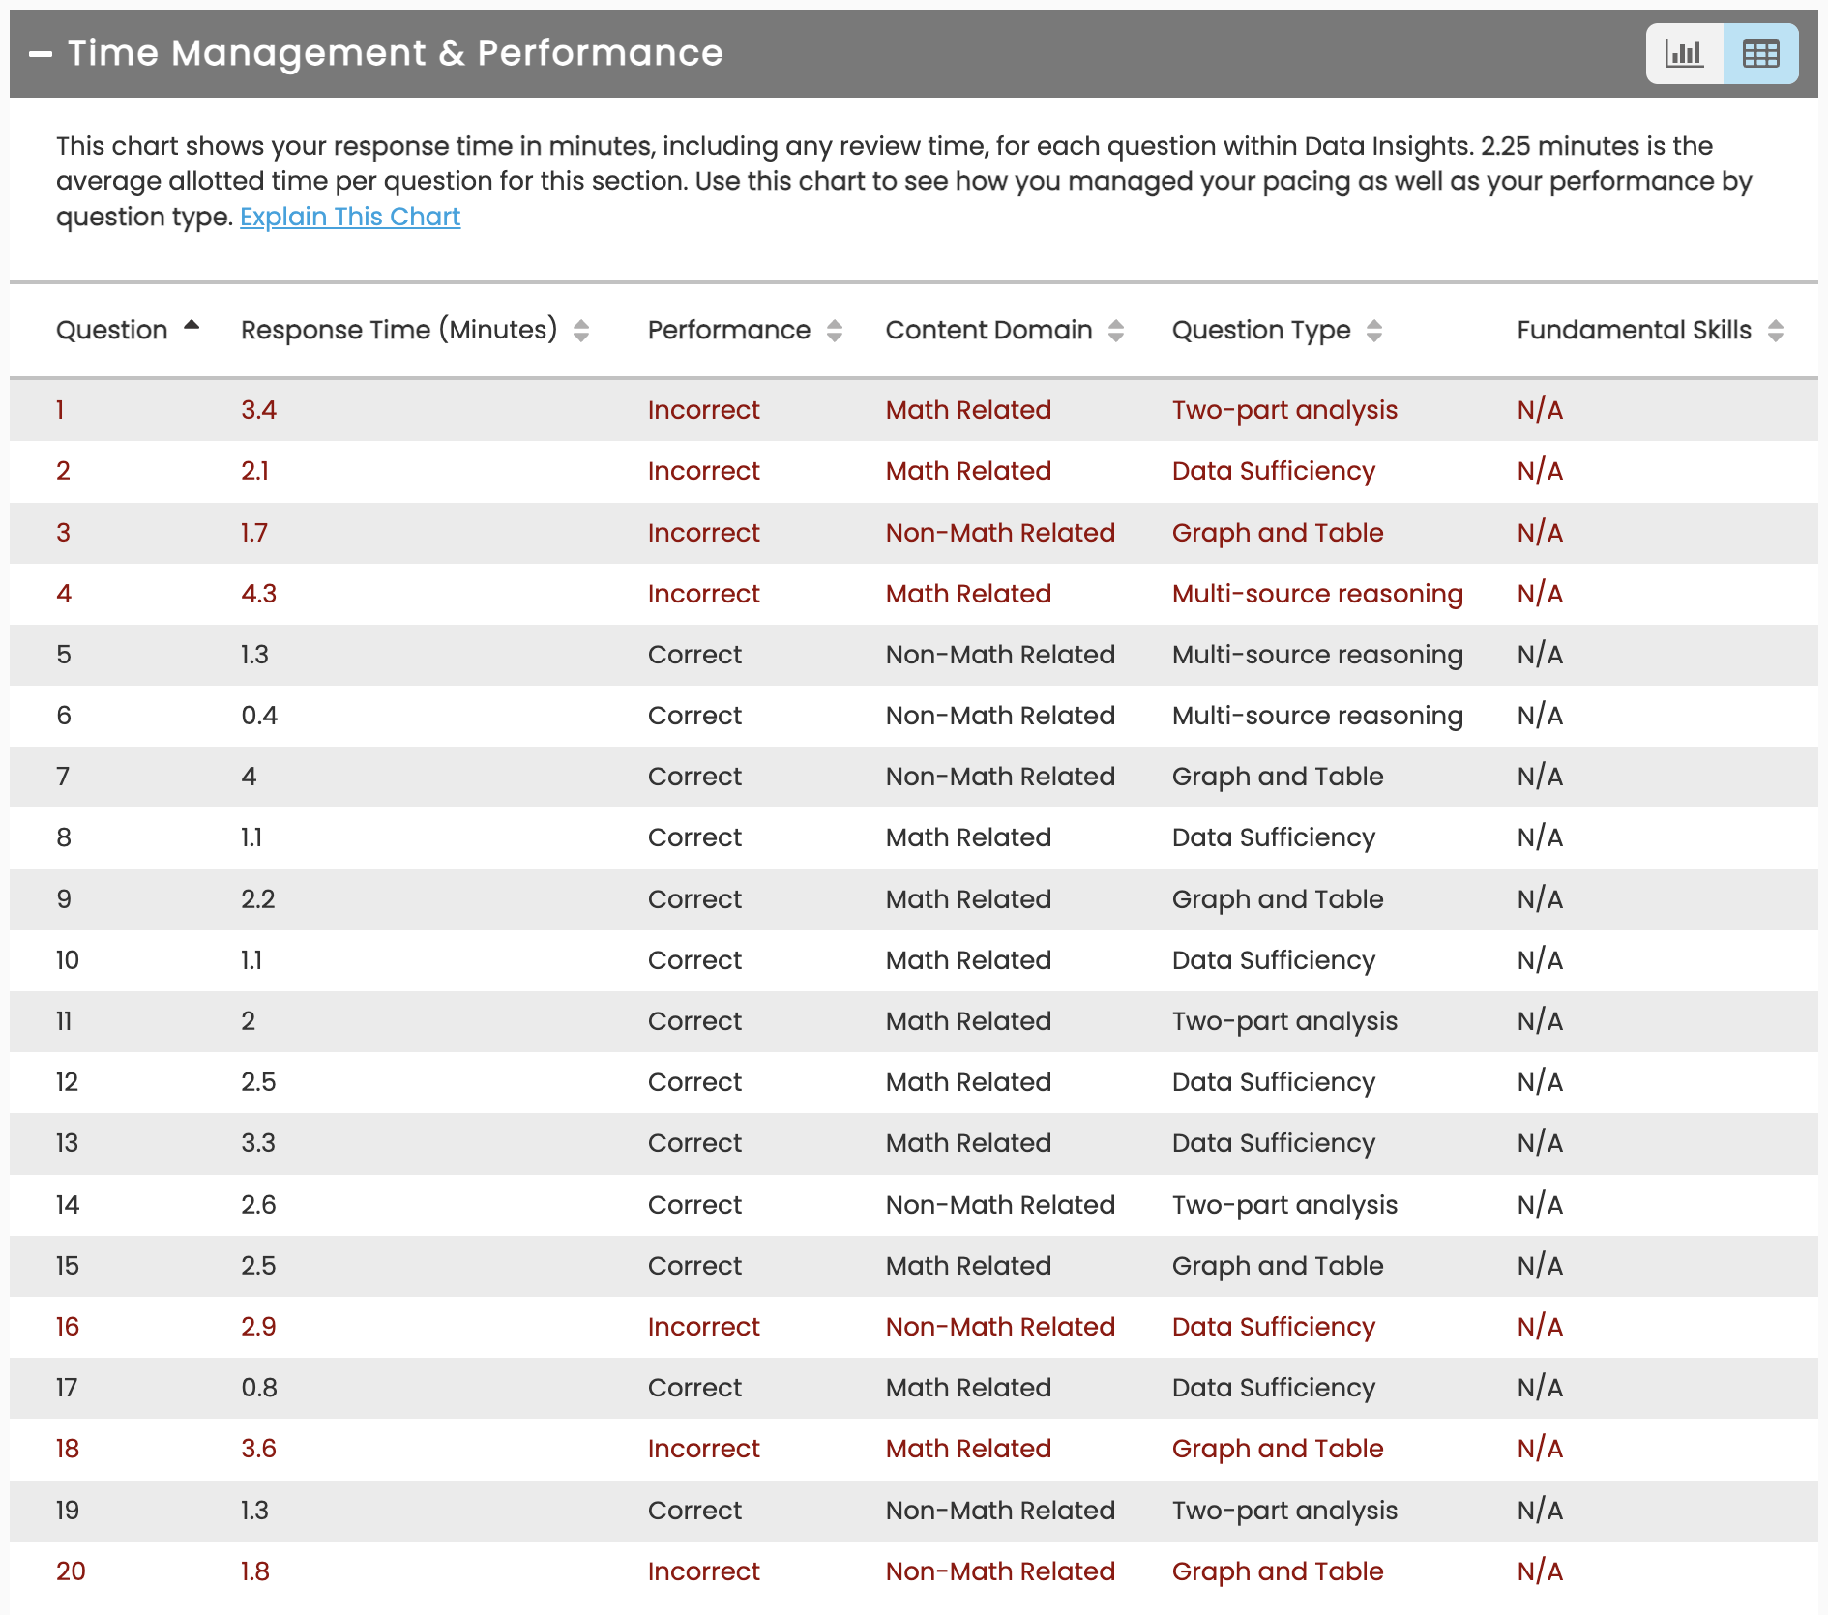1828x1615 pixels.
Task: Select question 1 row number
Action: click(x=60, y=410)
